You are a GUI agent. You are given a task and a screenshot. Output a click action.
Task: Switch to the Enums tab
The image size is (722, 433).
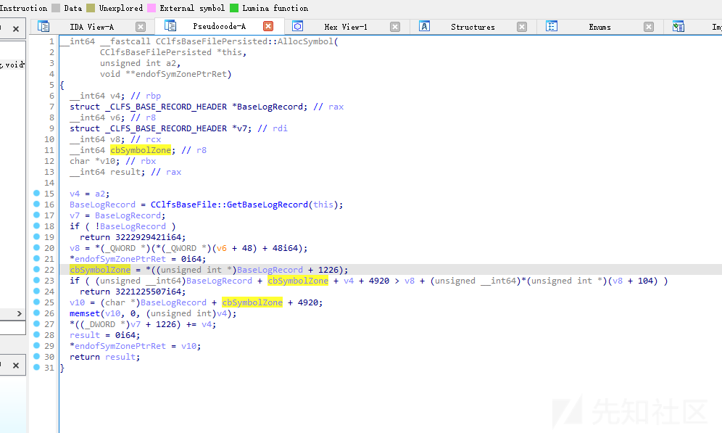[x=599, y=27]
